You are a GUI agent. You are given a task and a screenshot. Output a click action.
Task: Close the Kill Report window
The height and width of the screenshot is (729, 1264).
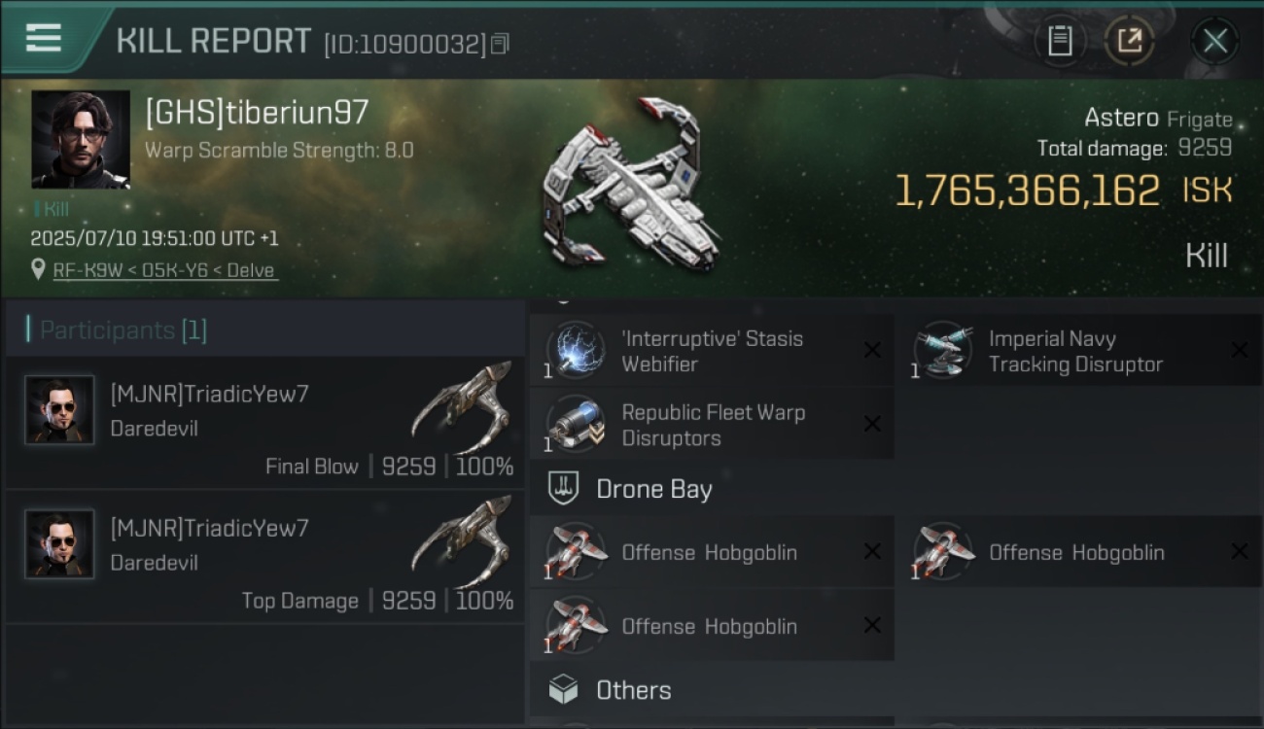click(1214, 41)
